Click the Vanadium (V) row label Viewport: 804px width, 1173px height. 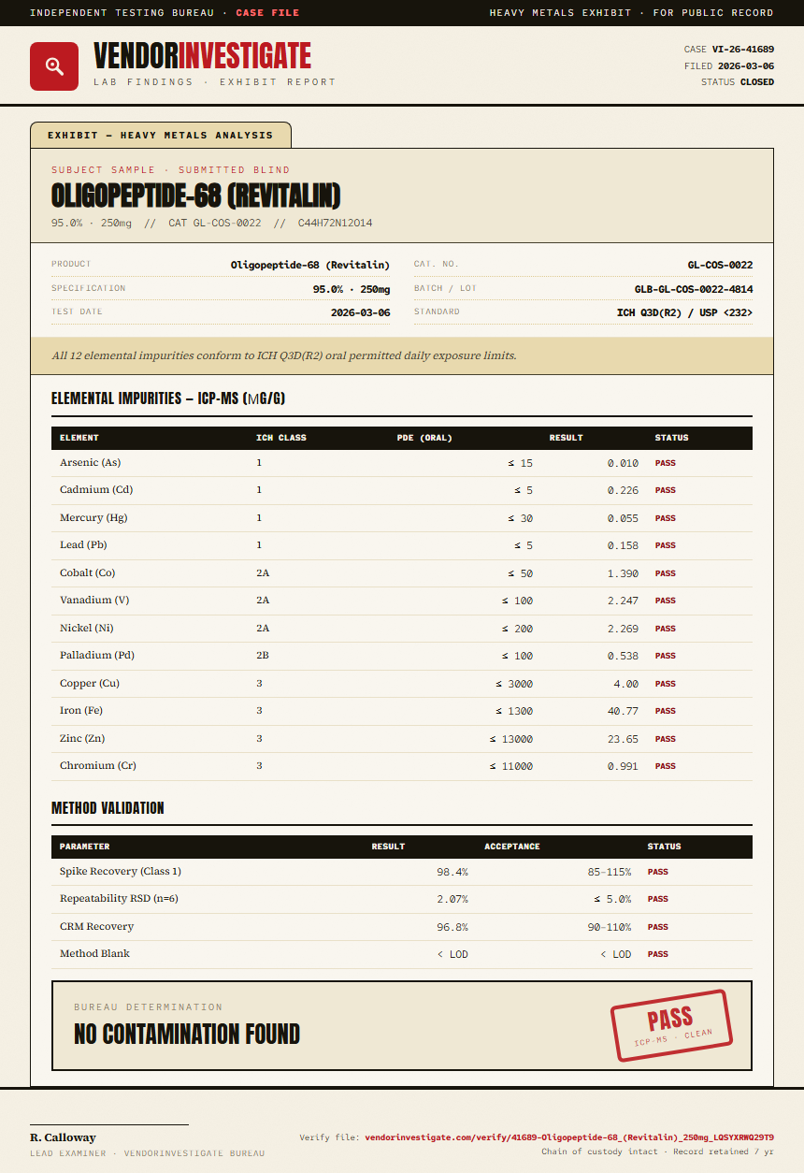coord(94,601)
